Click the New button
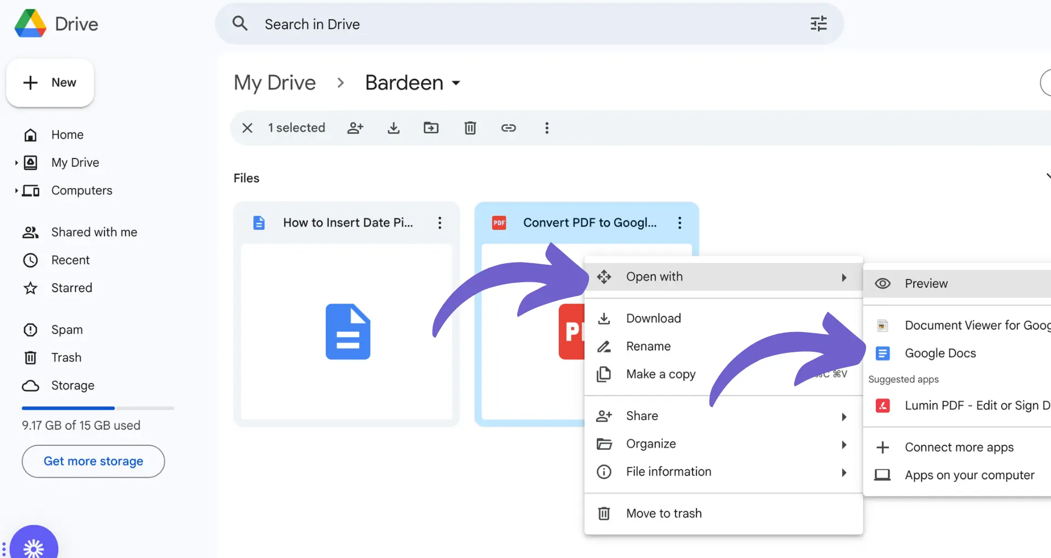The height and width of the screenshot is (558, 1051). coord(50,83)
